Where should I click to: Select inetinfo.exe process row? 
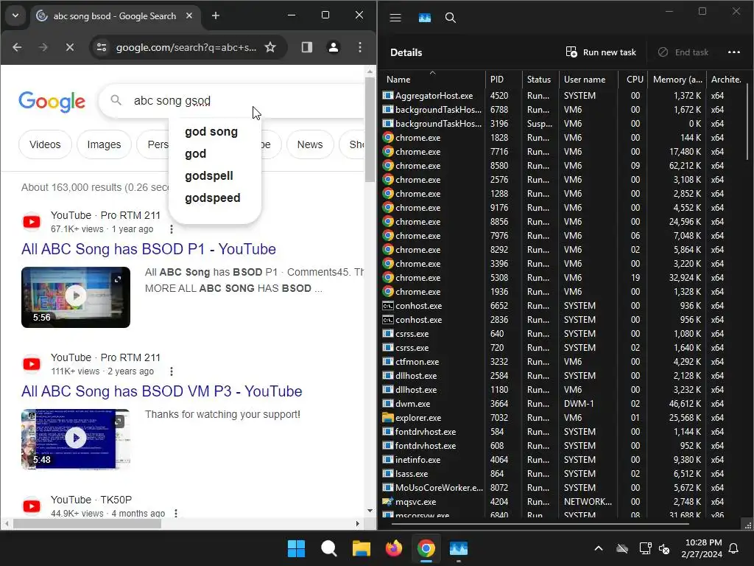point(563,460)
